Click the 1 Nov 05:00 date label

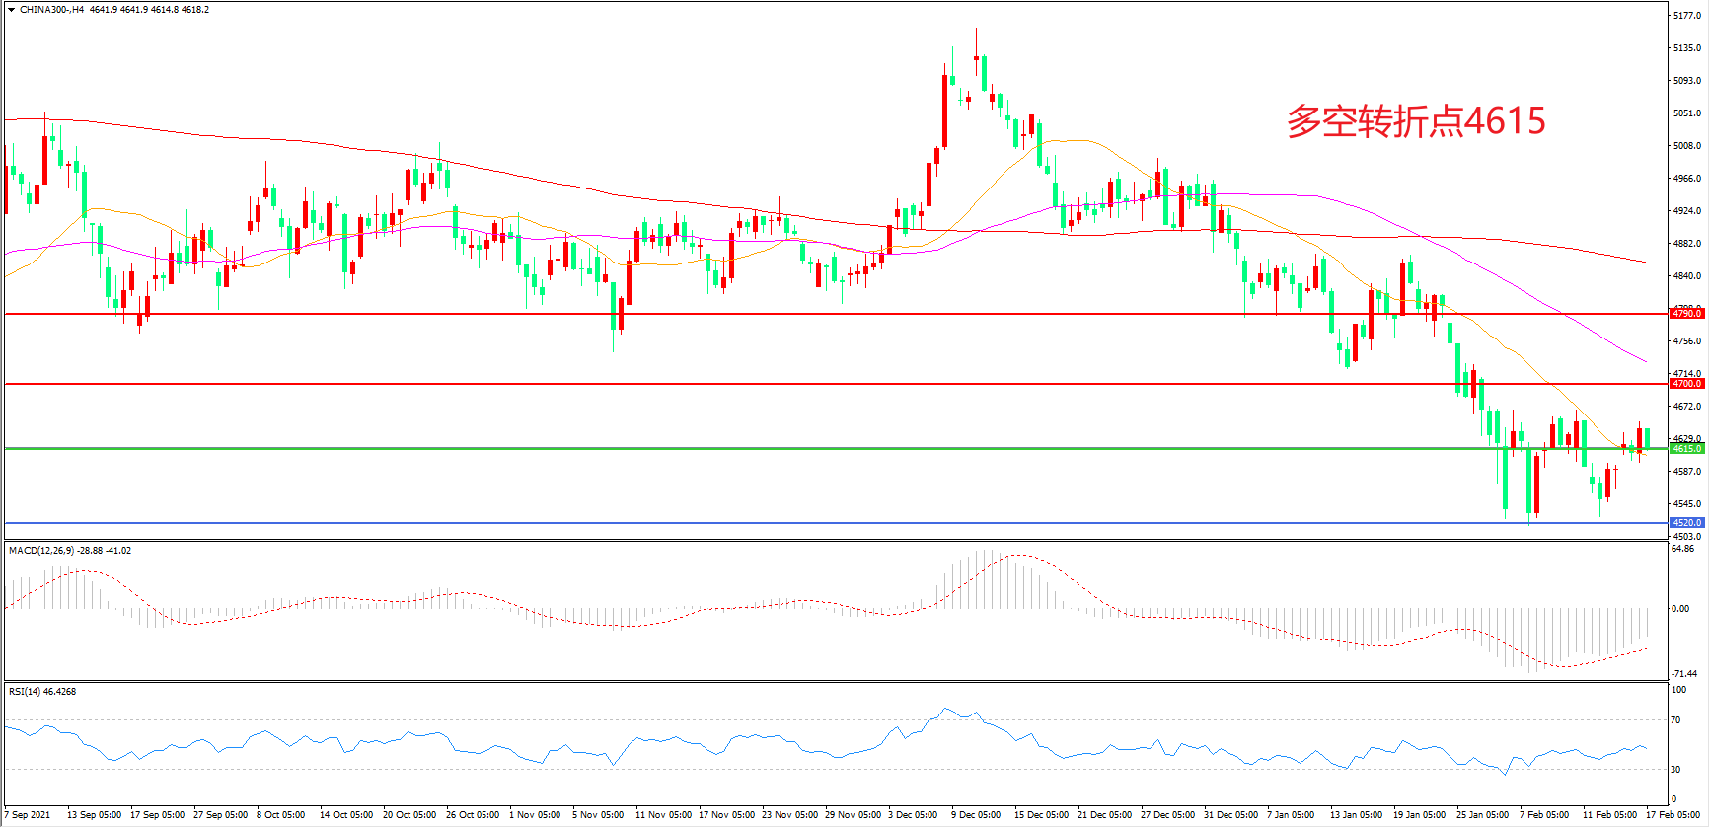click(534, 815)
